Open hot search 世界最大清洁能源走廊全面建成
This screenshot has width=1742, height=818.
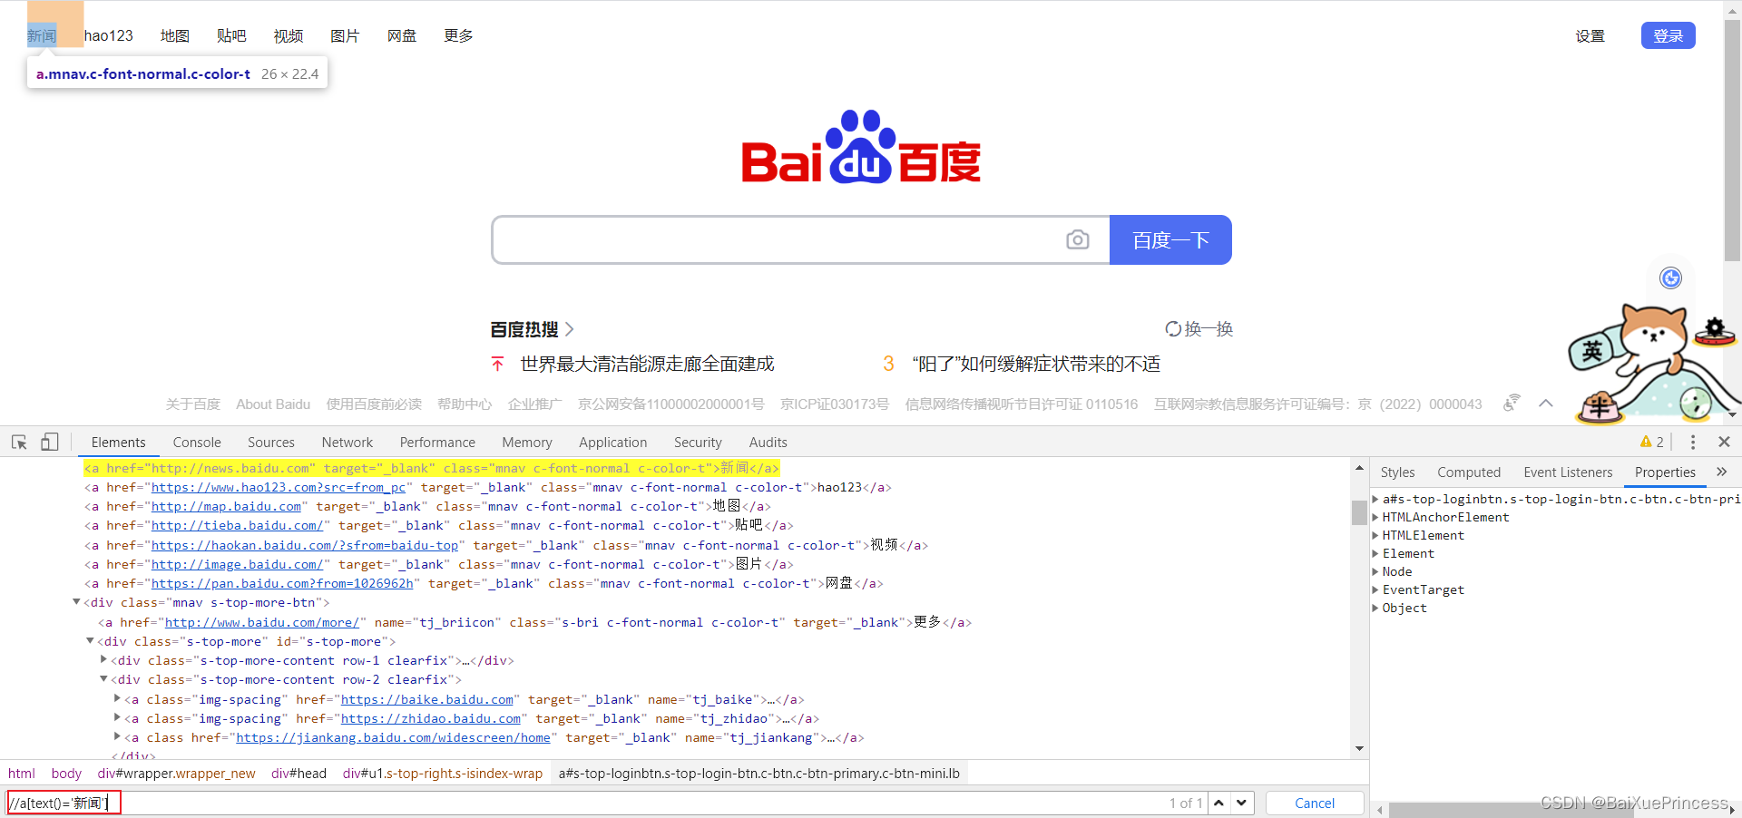tap(647, 364)
